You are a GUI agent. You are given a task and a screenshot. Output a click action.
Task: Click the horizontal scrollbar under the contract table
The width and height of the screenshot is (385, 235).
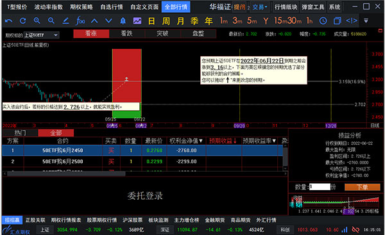(66, 174)
